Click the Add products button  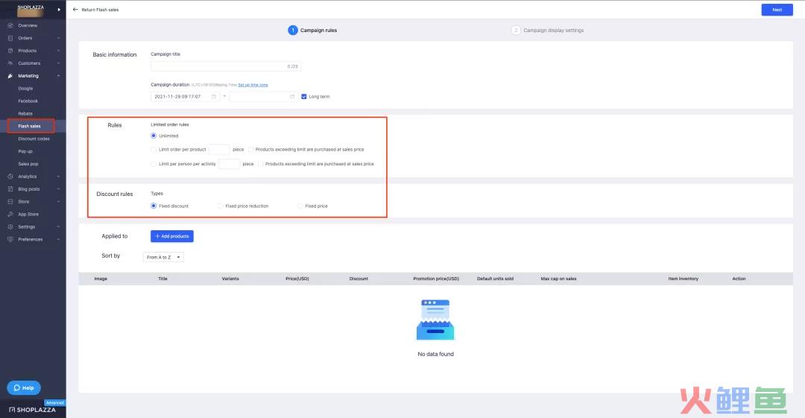pyautogui.click(x=172, y=236)
